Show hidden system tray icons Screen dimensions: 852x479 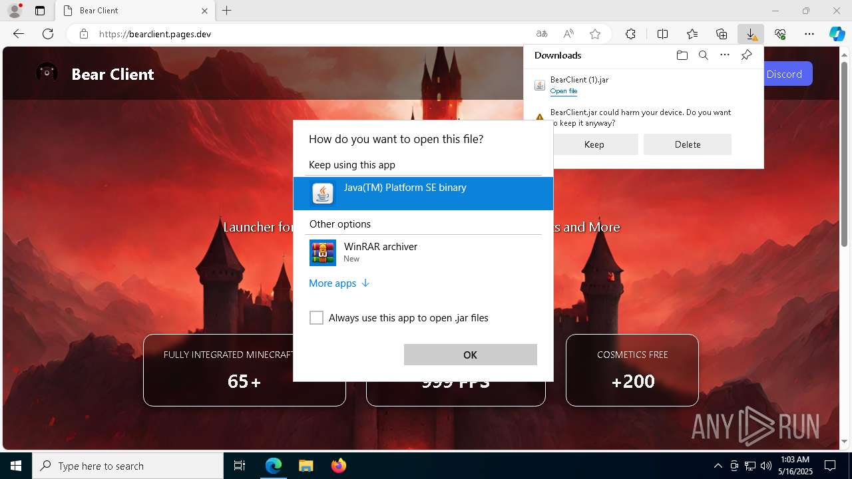[718, 466]
